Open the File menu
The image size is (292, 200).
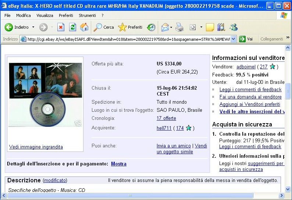tap(7, 15)
